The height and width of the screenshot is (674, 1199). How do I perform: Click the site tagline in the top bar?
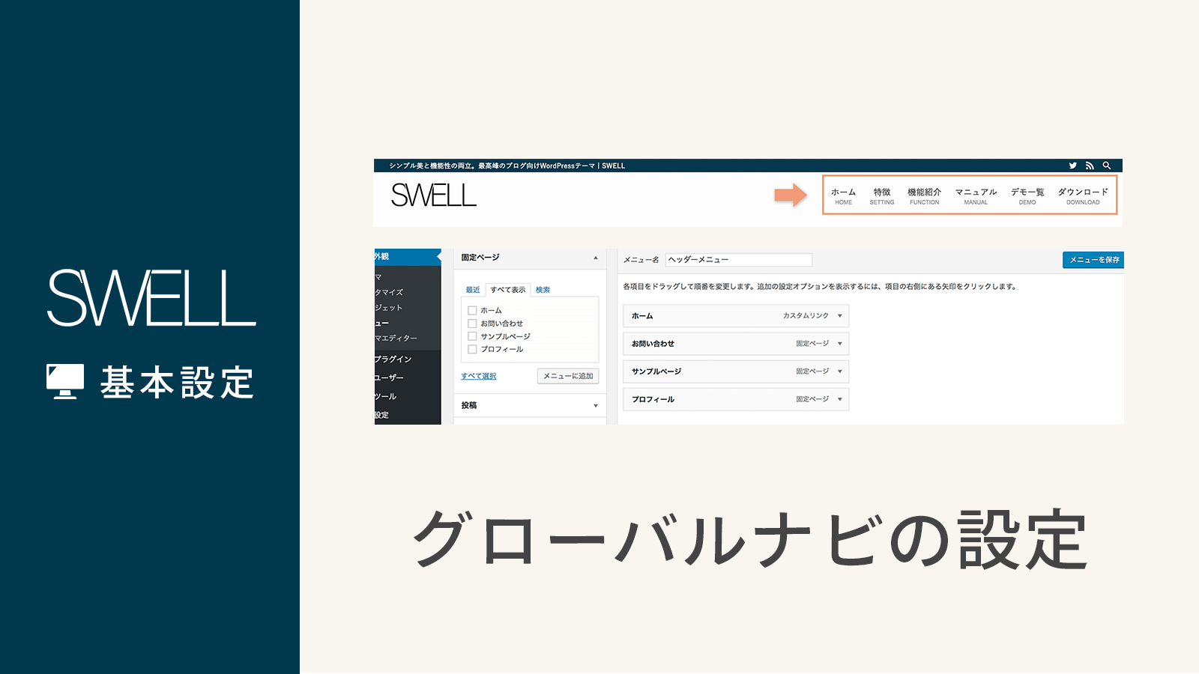(x=507, y=166)
